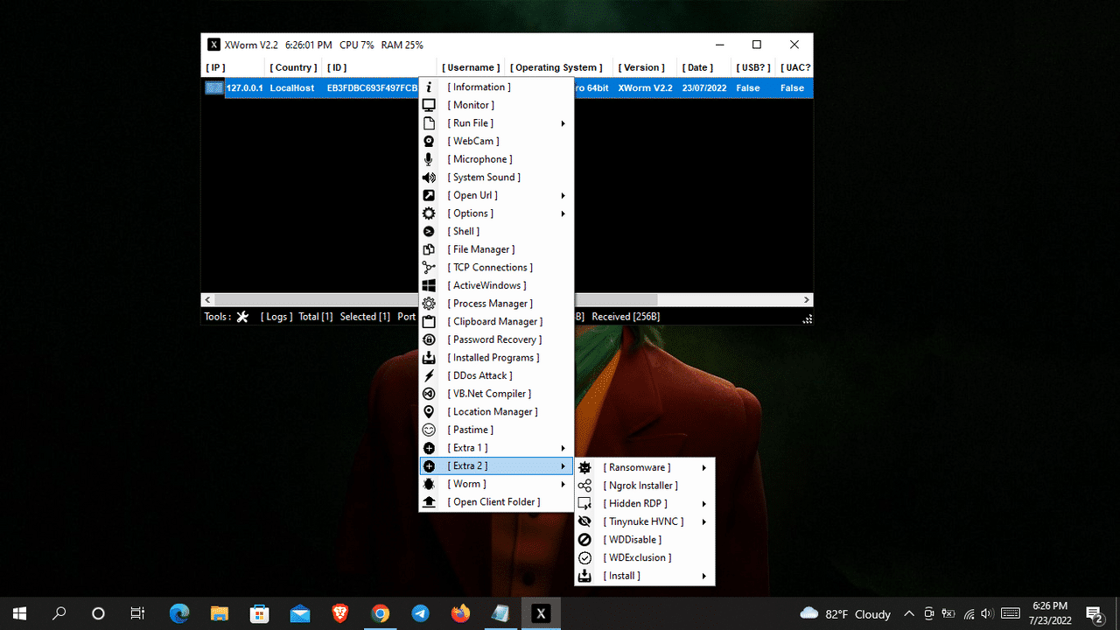Click the TCP Connections branch icon
Image resolution: width=1120 pixels, height=630 pixels.
(x=429, y=268)
